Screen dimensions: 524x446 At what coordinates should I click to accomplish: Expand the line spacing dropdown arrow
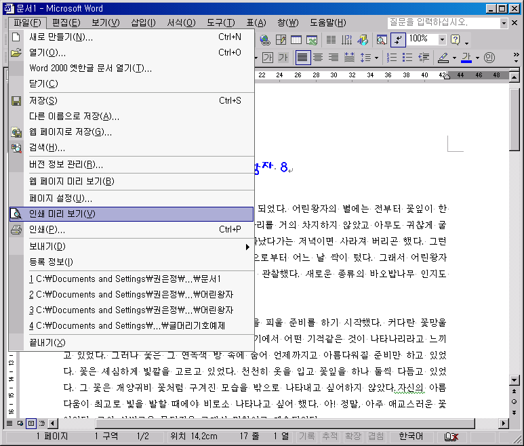[376, 58]
